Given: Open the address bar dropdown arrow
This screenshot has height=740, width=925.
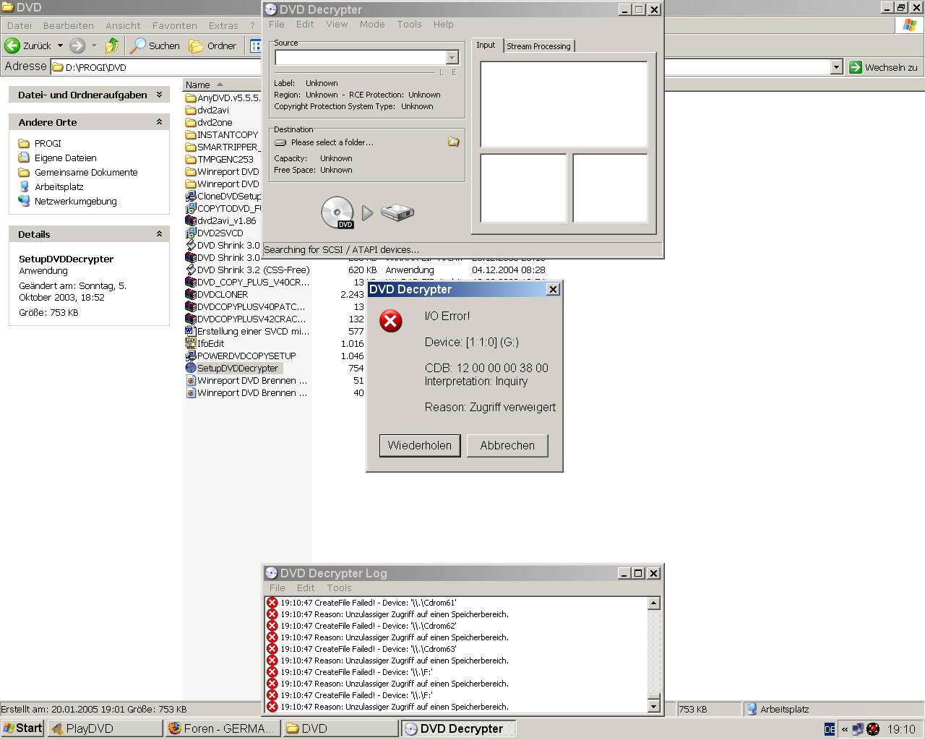Looking at the screenshot, I should coord(836,66).
